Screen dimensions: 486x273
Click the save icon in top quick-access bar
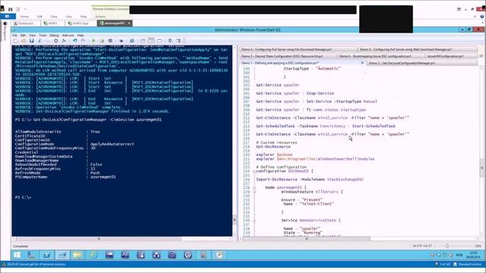[x=11, y=9]
